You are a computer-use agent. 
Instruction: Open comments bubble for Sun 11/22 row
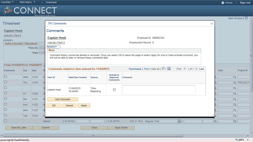[x=6, y=104]
